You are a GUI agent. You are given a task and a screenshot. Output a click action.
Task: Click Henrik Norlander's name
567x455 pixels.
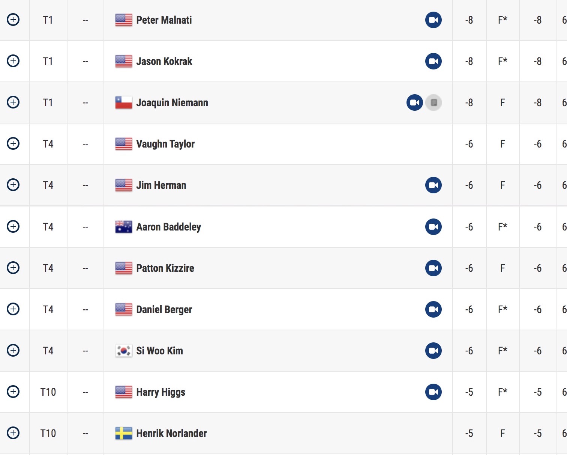click(171, 433)
